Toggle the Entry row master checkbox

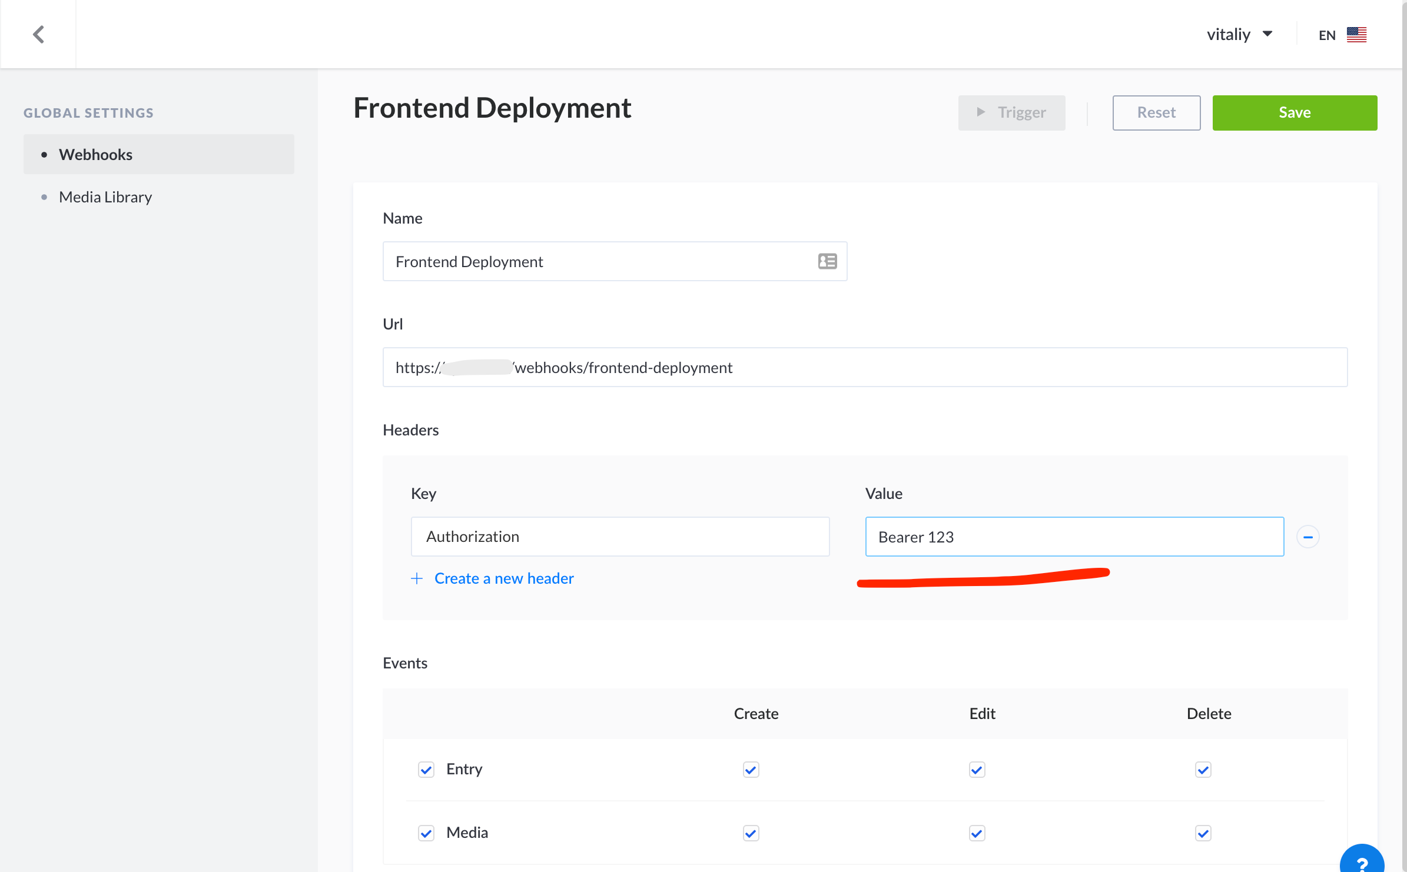pos(426,770)
